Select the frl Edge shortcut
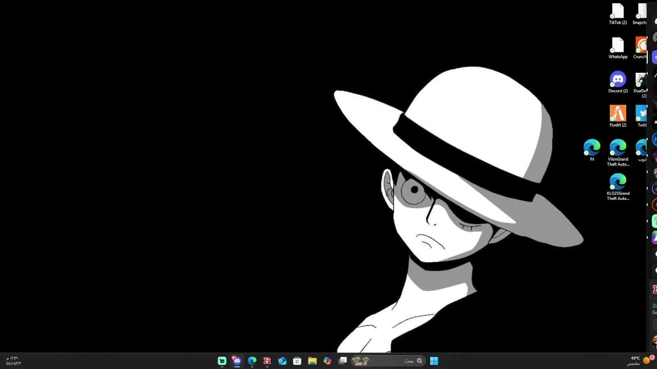 point(592,151)
